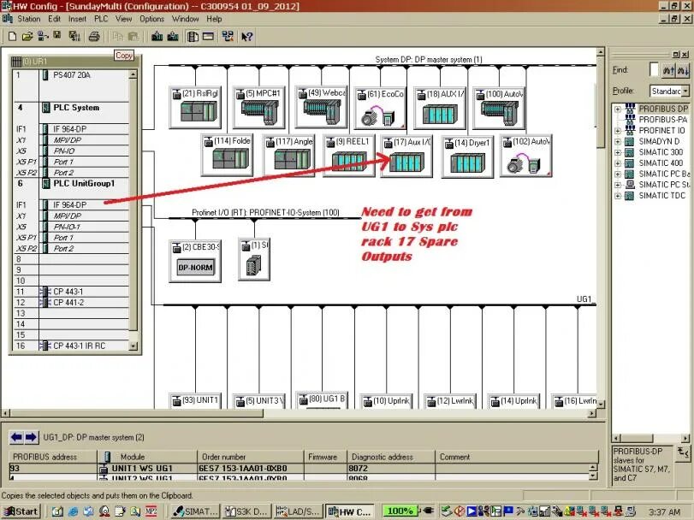Switch to LAD/S... taskbar window
The width and height of the screenshot is (694, 520).
pos(298,511)
